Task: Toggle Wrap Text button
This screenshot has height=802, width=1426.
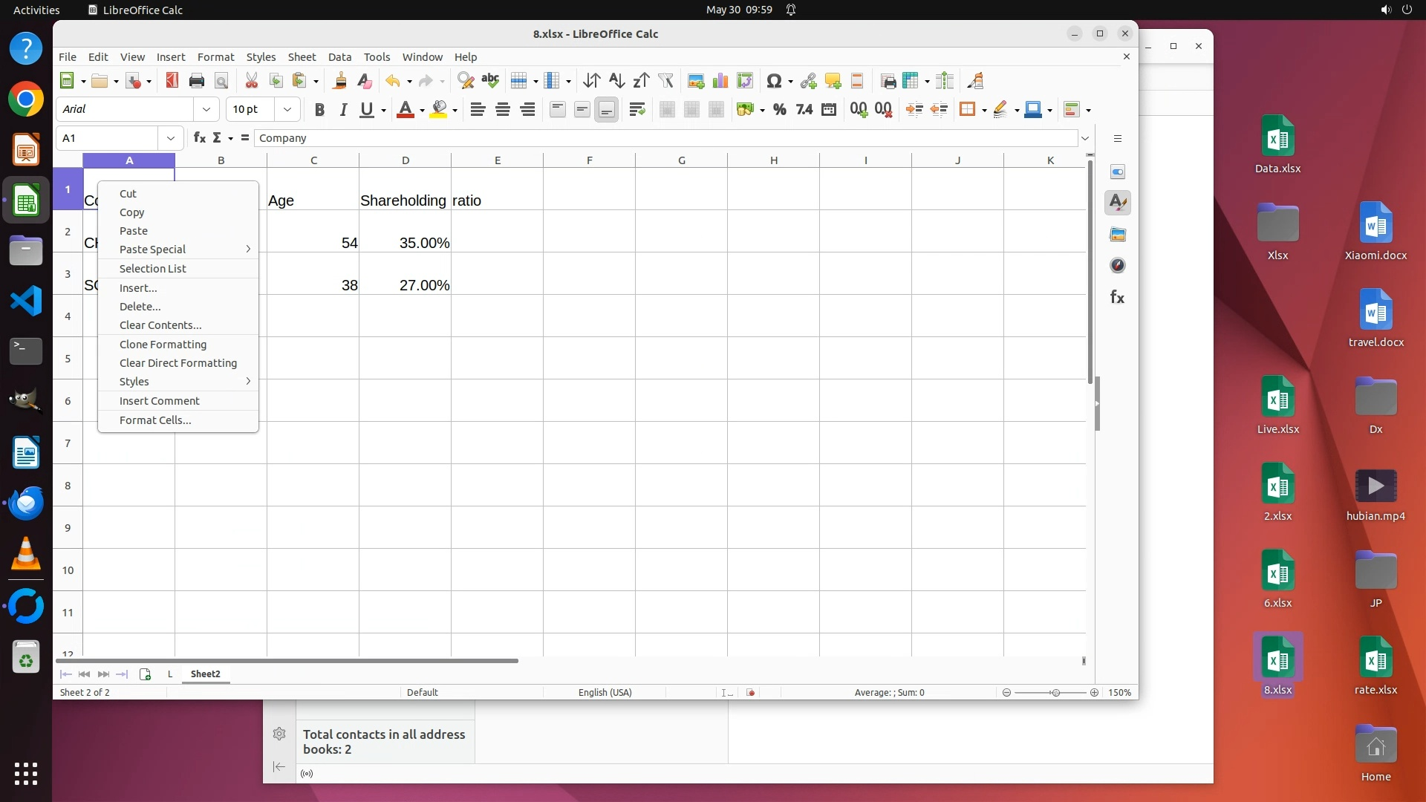Action: pos(637,110)
